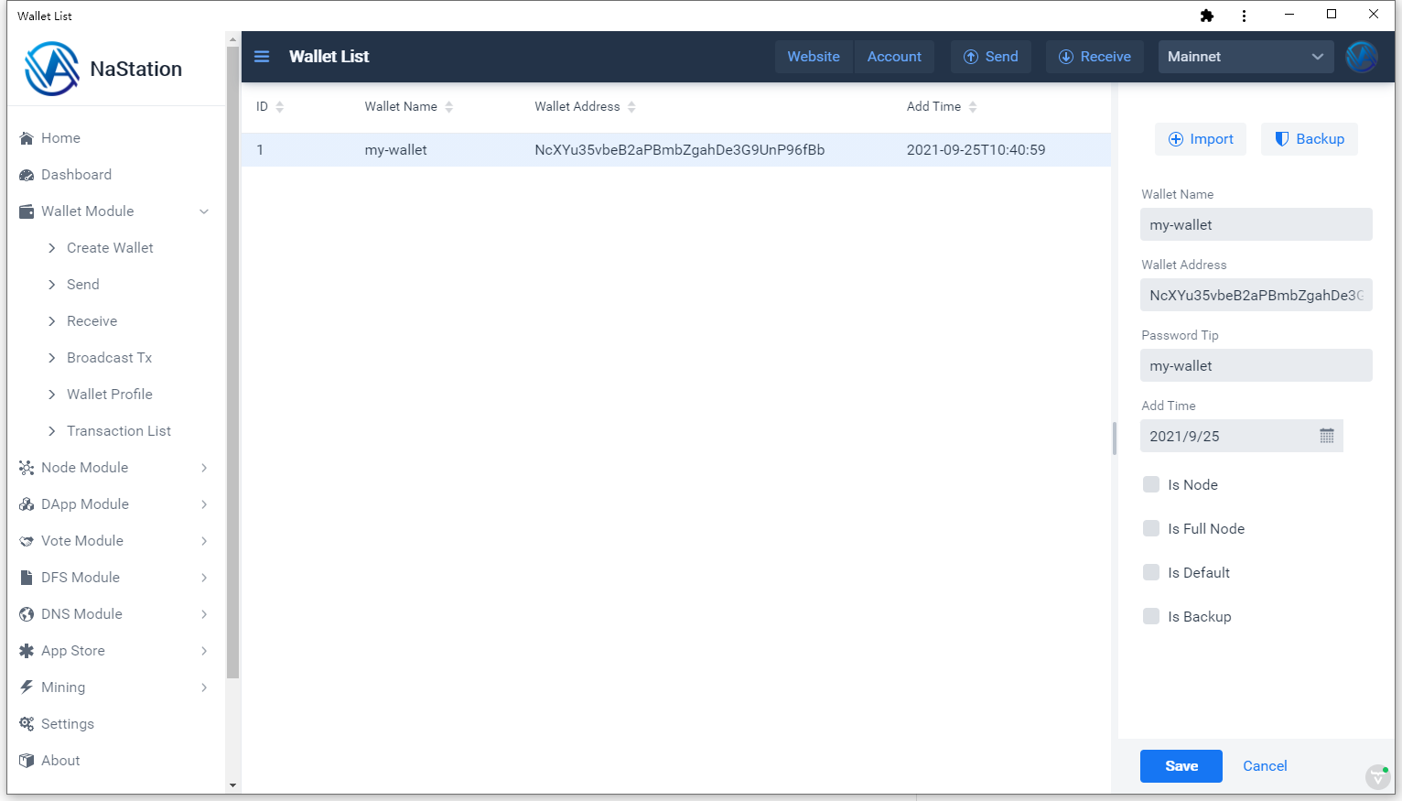This screenshot has height=801, width=1402.
Task: Sort table by Wallet Address arrows
Action: 631,107
